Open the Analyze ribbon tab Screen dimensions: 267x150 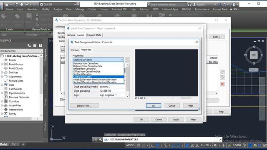58,9
